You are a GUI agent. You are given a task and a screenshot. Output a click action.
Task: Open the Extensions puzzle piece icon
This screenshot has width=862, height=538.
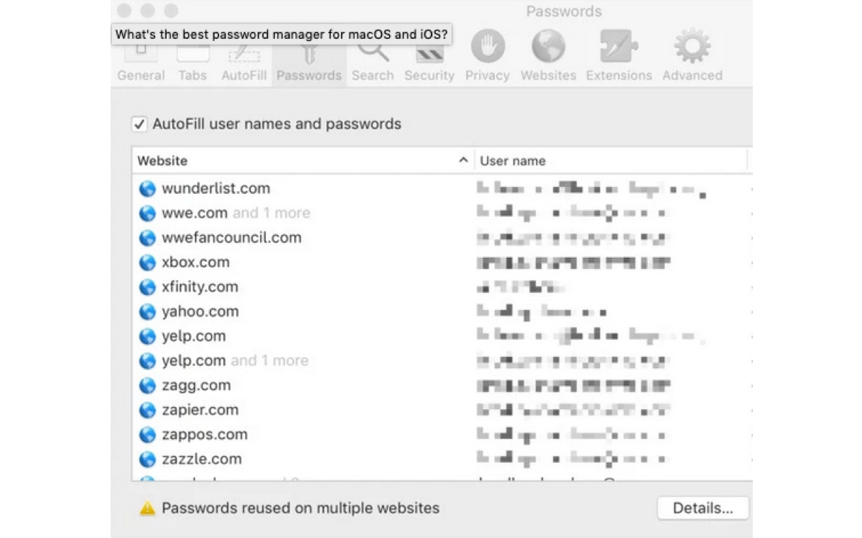click(x=619, y=47)
